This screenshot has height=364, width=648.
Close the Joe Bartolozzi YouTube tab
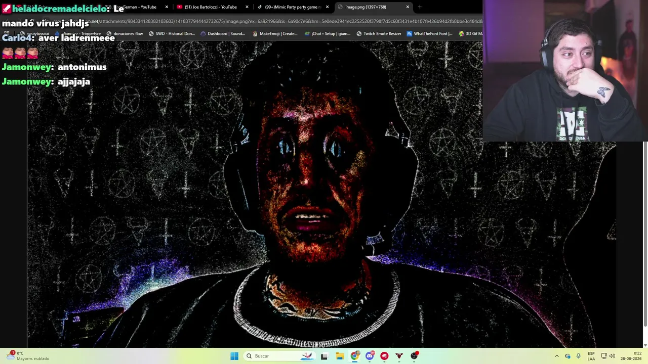pyautogui.click(x=247, y=7)
